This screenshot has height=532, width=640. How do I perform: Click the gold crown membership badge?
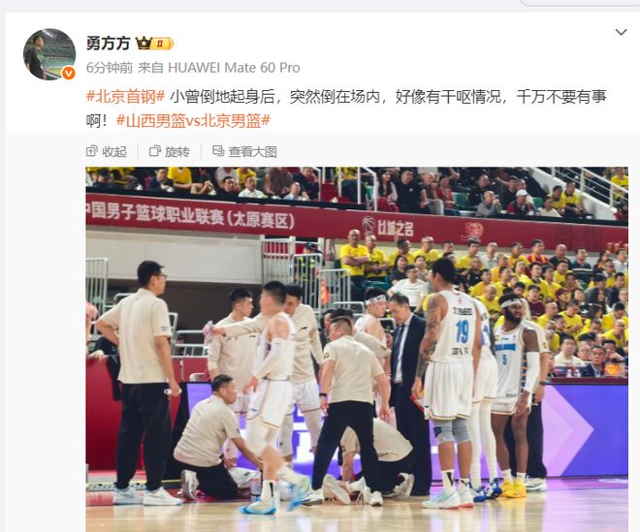click(x=144, y=44)
